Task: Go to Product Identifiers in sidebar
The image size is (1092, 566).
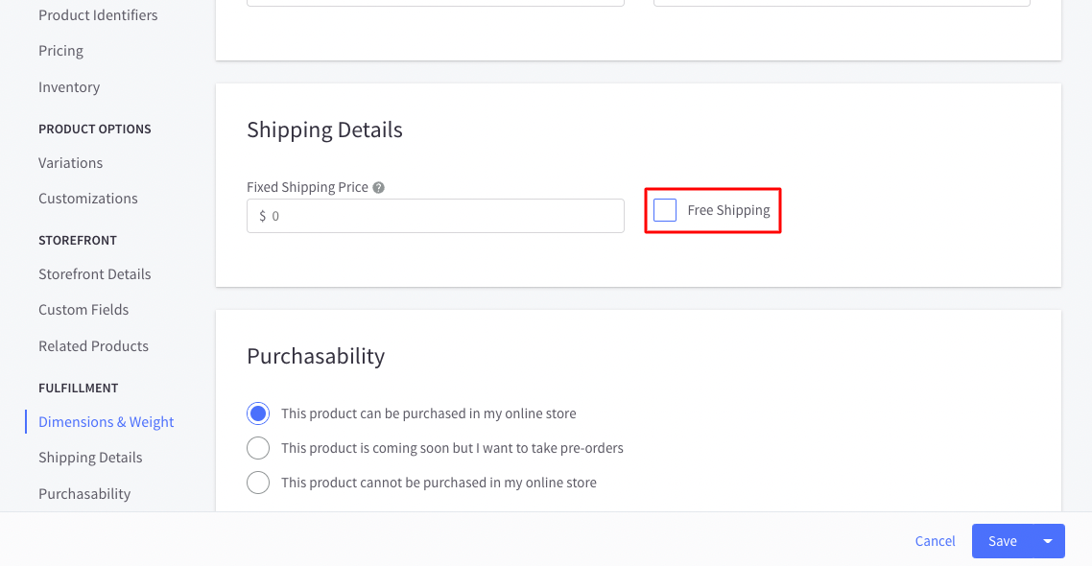Action: click(98, 14)
